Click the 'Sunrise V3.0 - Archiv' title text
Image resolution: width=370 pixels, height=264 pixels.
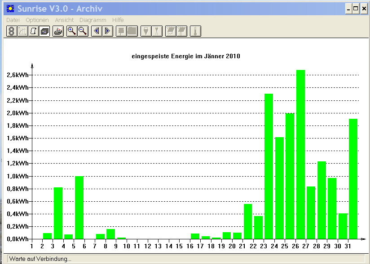pyautogui.click(x=60, y=9)
